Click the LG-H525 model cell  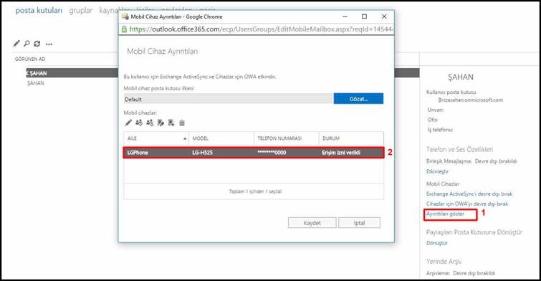click(202, 153)
